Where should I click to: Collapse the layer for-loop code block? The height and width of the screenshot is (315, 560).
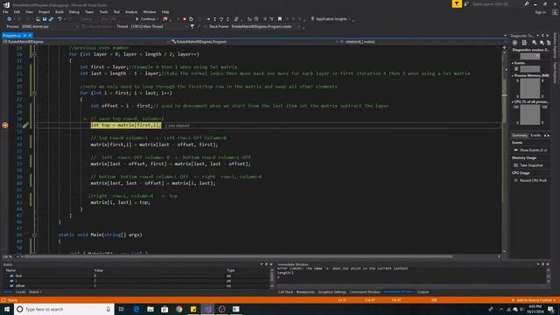pyautogui.click(x=34, y=54)
